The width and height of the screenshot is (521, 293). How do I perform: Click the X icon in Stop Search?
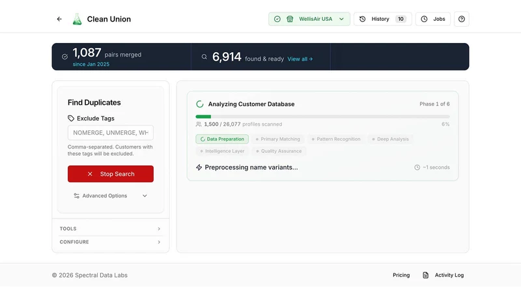point(90,174)
